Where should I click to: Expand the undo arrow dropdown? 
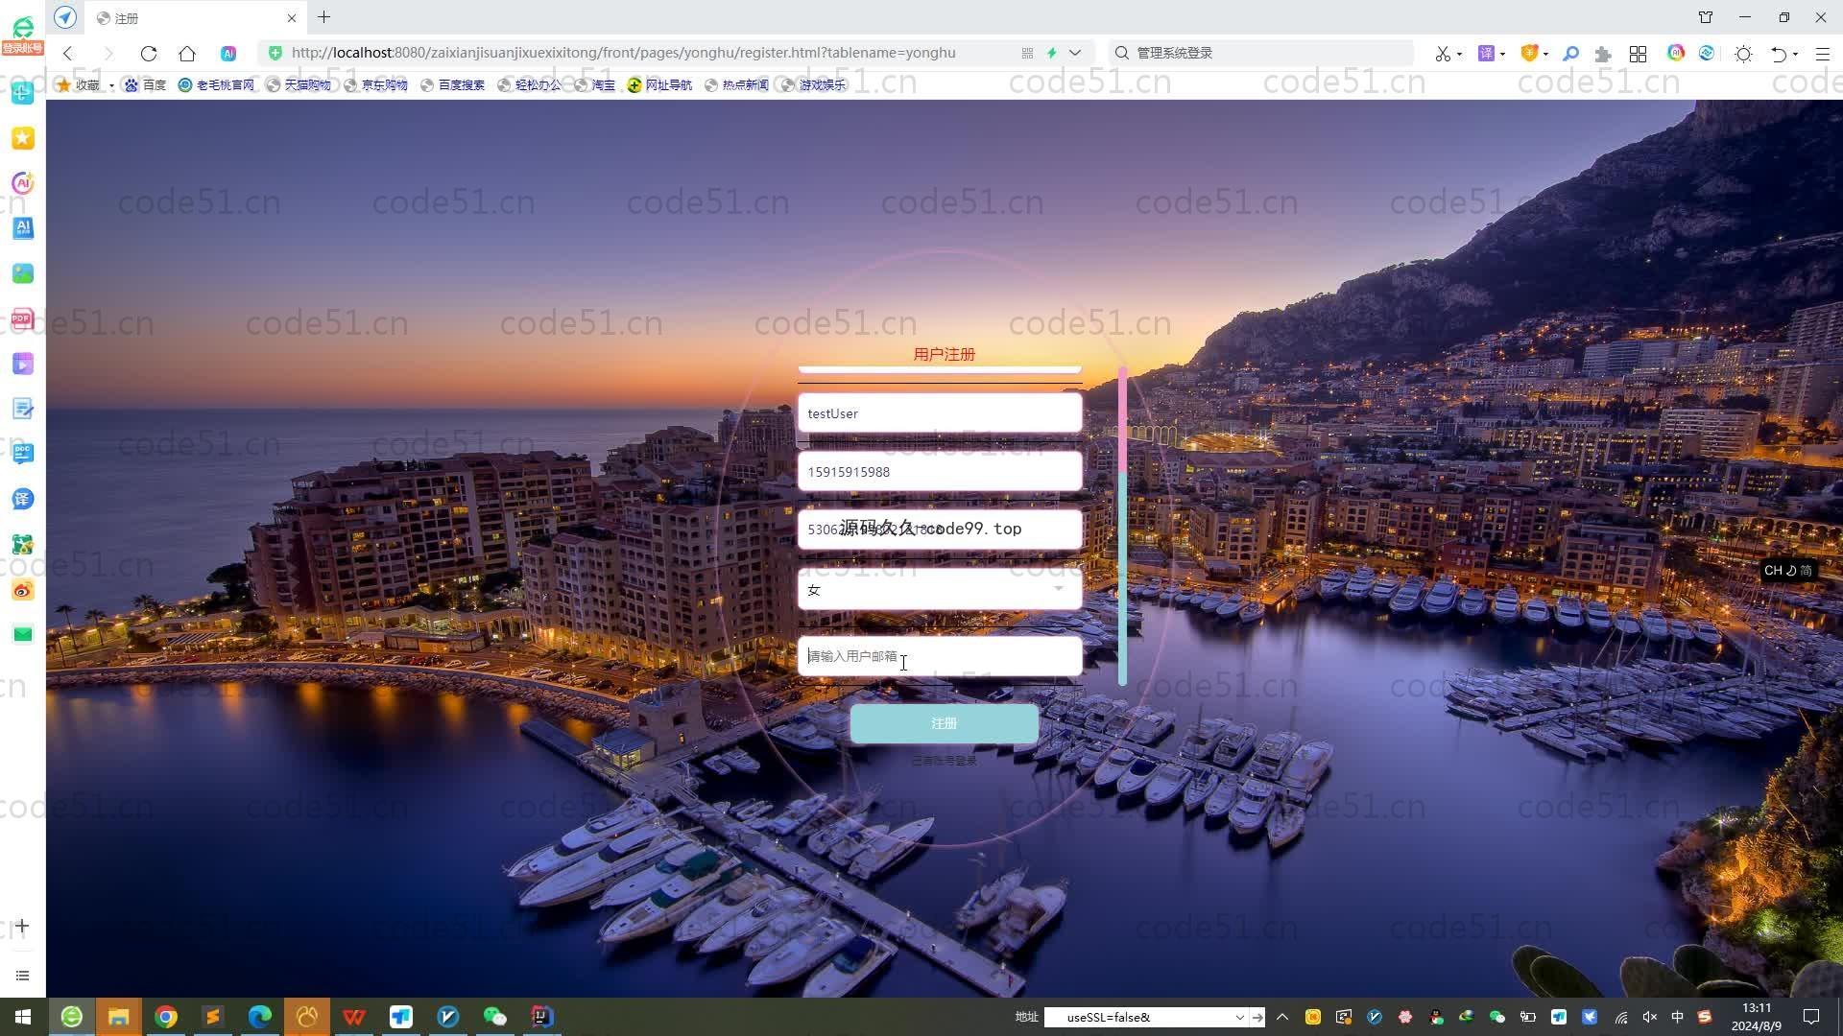(x=1795, y=54)
